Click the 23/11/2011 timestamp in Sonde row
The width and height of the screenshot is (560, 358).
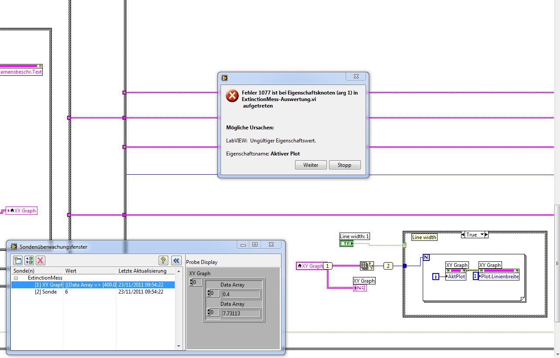(x=141, y=291)
